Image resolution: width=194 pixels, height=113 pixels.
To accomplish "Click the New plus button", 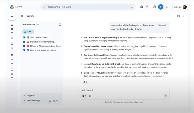I will (x=12, y=16).
